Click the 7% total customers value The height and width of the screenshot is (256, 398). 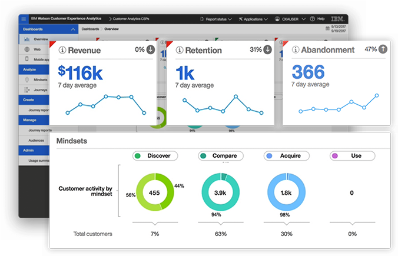click(155, 234)
